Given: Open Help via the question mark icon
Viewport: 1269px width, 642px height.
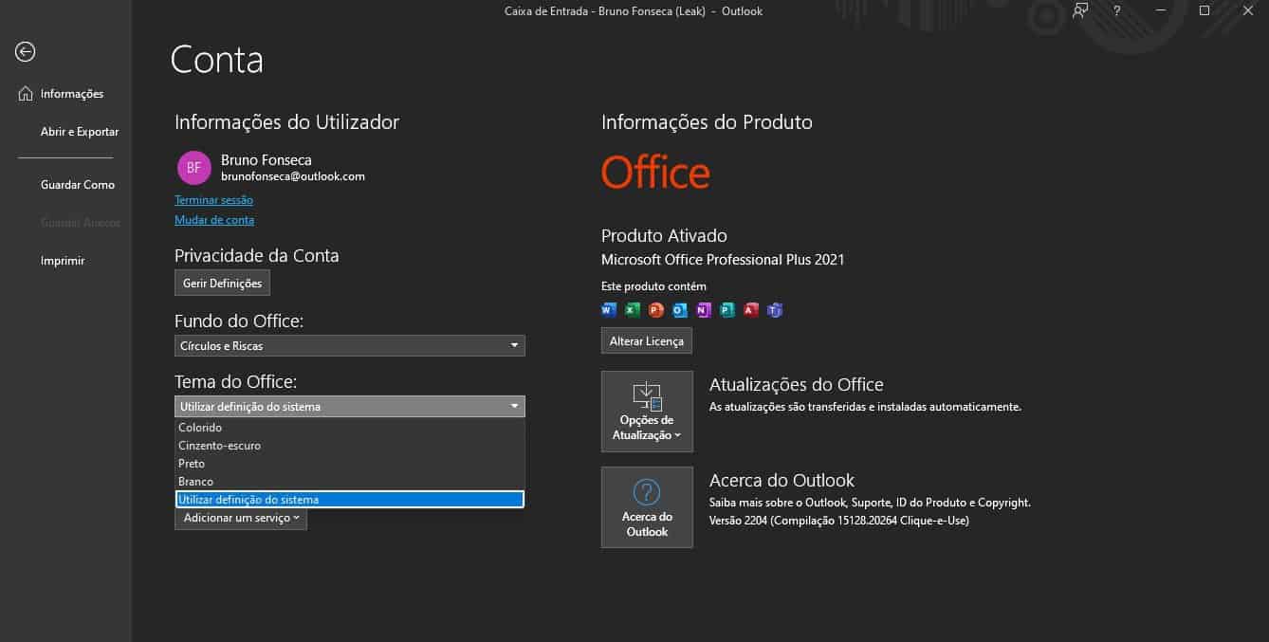Looking at the screenshot, I should click(x=1117, y=10).
